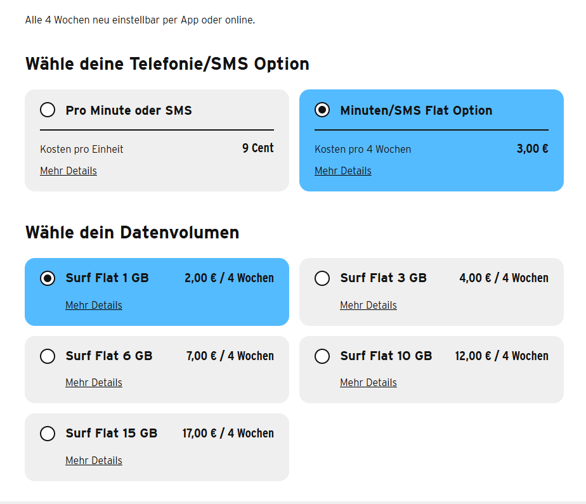
Task: Enable the Surf Flat 15 GB radio button
Action: 48,434
